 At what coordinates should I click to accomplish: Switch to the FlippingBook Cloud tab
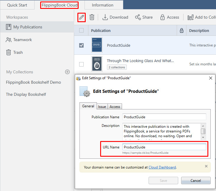(59, 5)
